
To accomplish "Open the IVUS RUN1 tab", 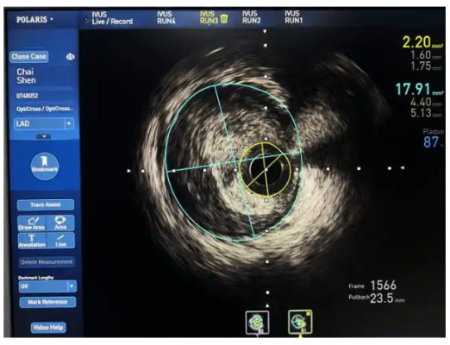I will 294,17.
